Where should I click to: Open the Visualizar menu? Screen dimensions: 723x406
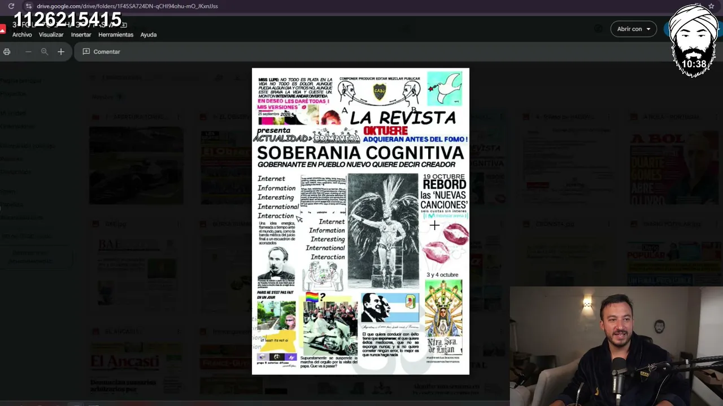click(x=51, y=35)
